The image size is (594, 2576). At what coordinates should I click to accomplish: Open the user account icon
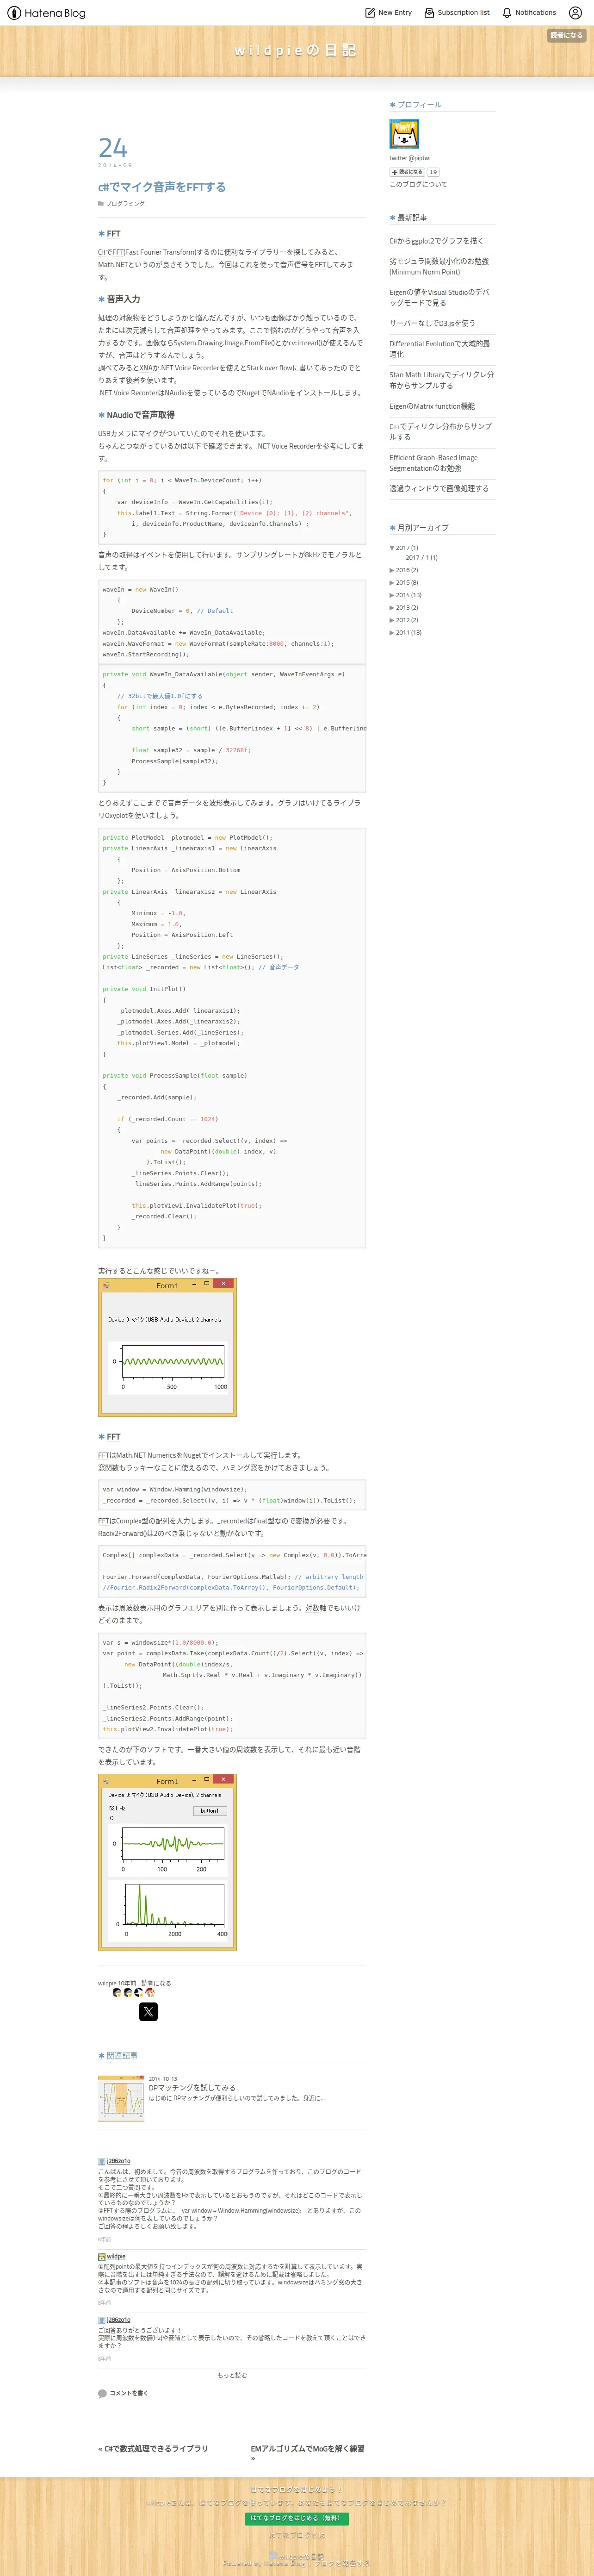click(x=575, y=13)
